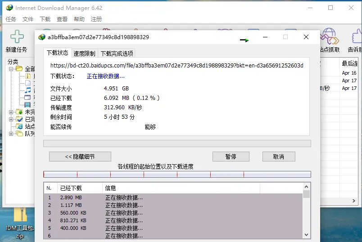Select the unfinished downloads folder icon
The image size is (362, 242).
tap(19, 112)
